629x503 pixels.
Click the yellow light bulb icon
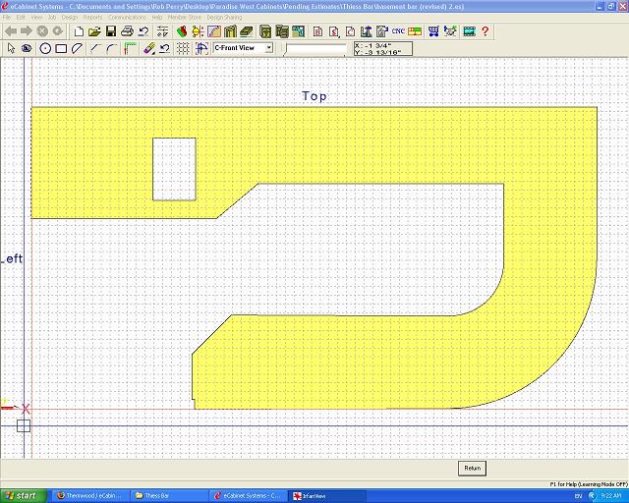click(x=198, y=31)
